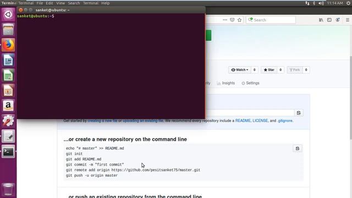Image resolution: width=352 pixels, height=198 pixels.
Task: Open the Ubuntu Dash search launcher
Action: pos(8,15)
